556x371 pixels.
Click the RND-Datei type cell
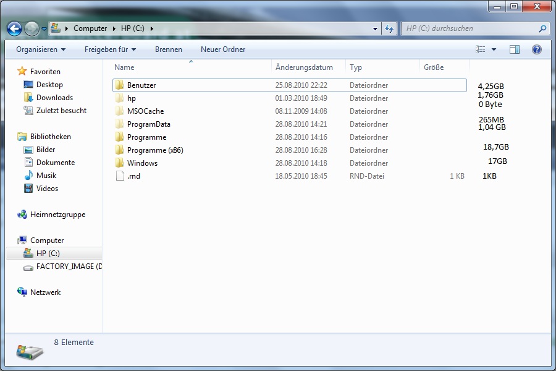pos(366,176)
